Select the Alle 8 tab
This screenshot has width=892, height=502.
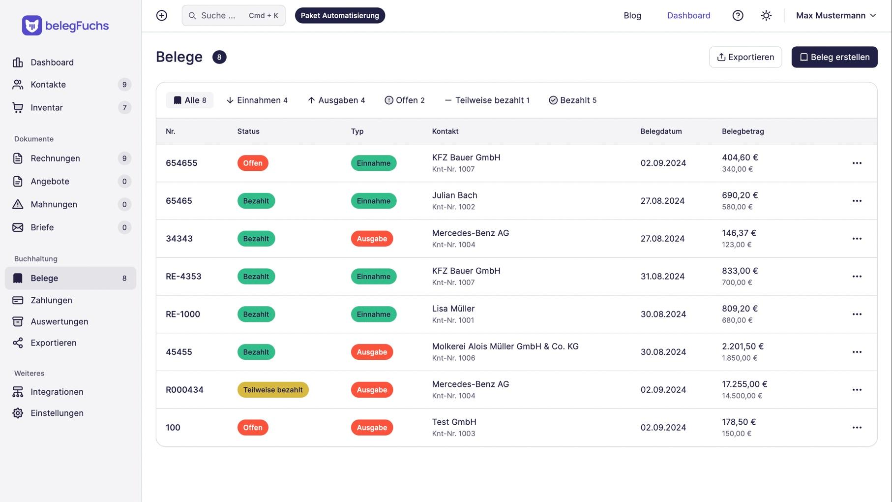coord(190,100)
